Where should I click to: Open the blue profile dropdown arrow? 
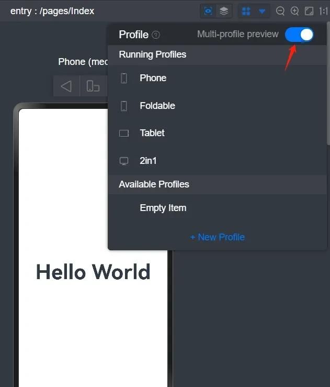point(262,11)
